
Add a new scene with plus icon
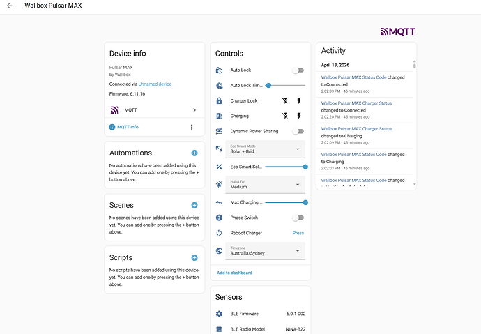click(x=194, y=205)
